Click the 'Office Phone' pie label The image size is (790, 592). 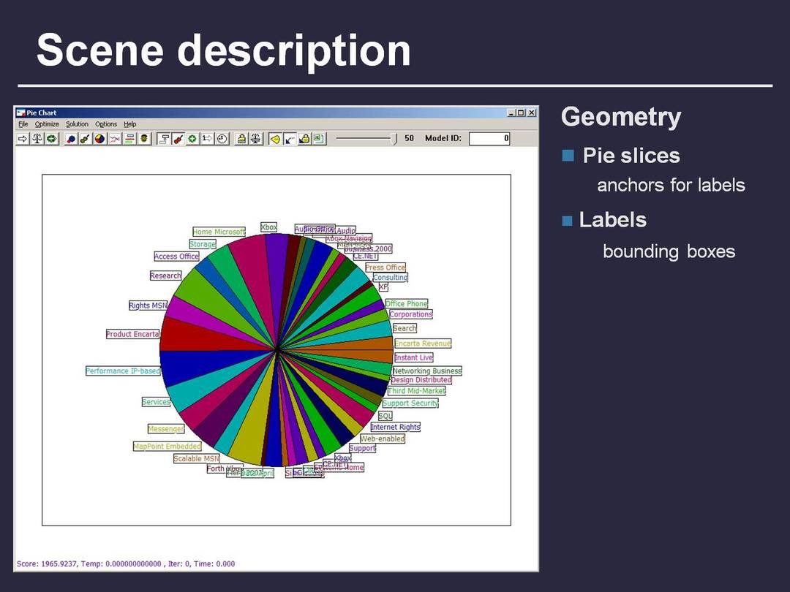point(407,303)
